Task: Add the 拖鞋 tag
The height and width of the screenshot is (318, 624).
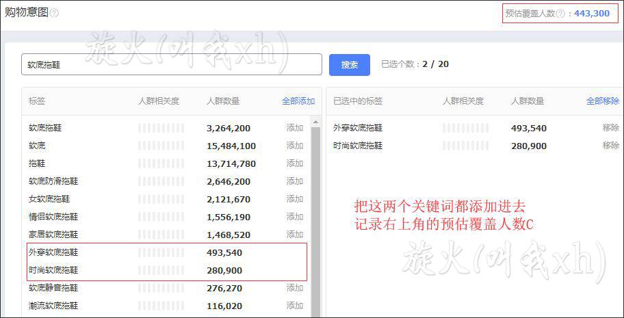Action: 295,163
